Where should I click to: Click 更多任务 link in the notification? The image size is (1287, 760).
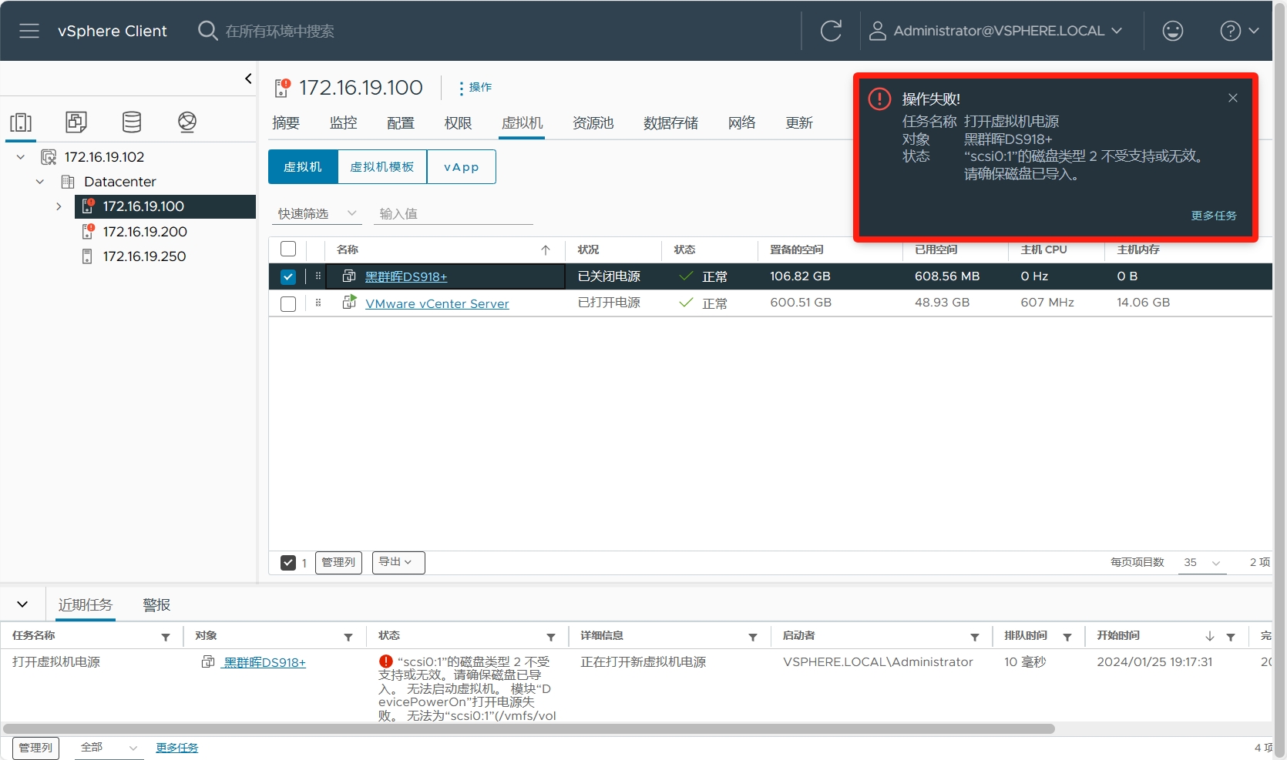pos(1214,216)
